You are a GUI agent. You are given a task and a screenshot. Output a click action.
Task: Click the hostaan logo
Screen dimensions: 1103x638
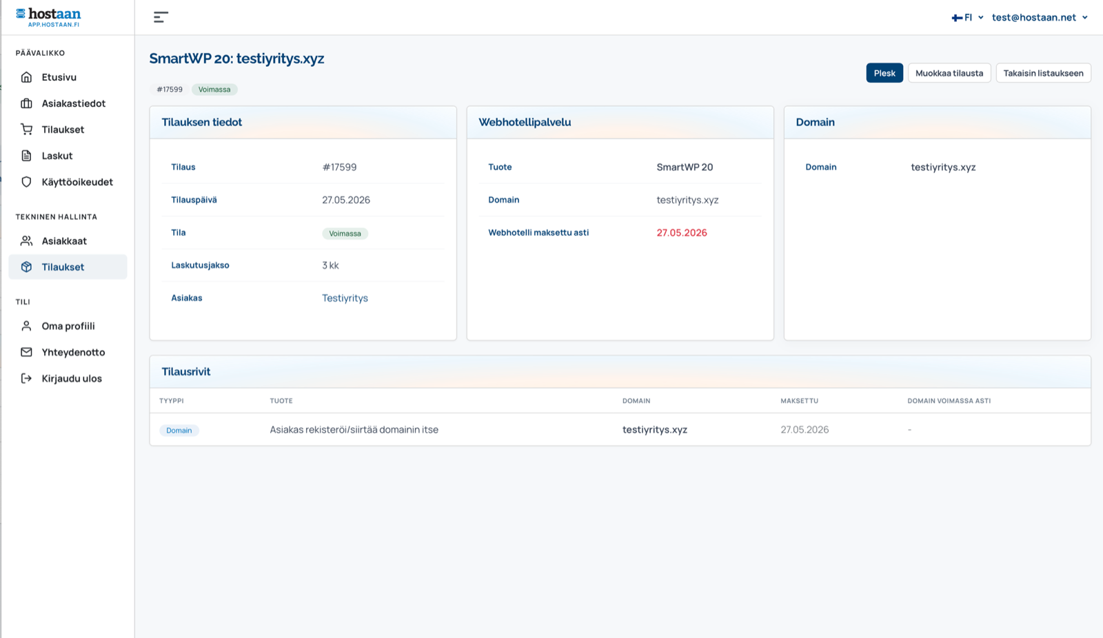pos(48,17)
